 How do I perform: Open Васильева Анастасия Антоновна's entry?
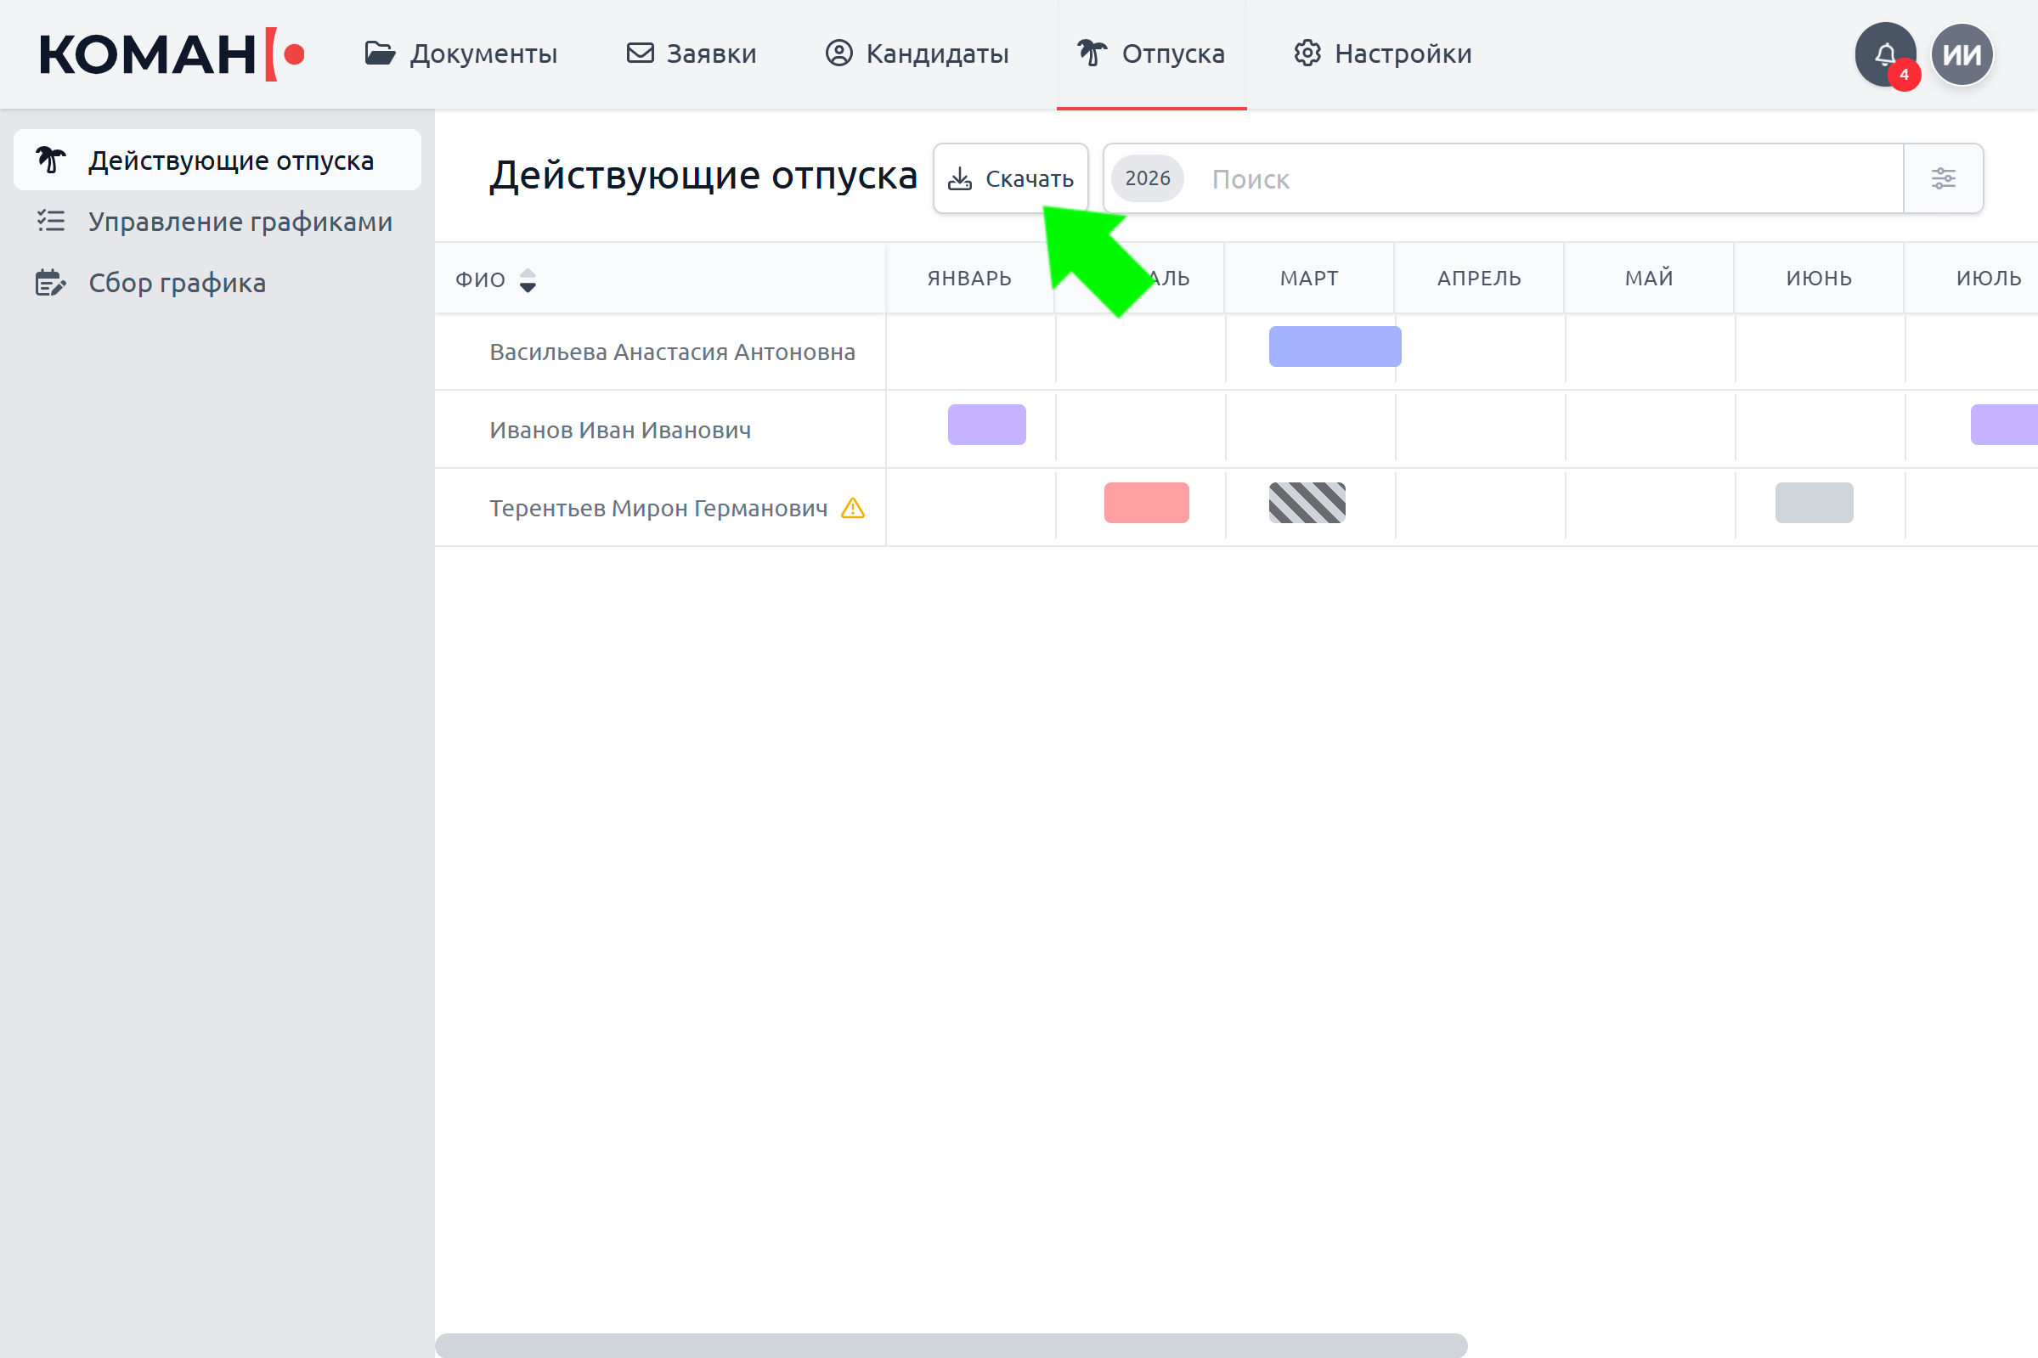pyautogui.click(x=672, y=352)
